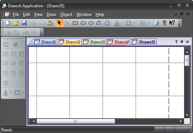Viewport: 193px width, 133px height.
Task: Click the fourth overlapping squares icon in second toolbar
Action: [x=34, y=32]
